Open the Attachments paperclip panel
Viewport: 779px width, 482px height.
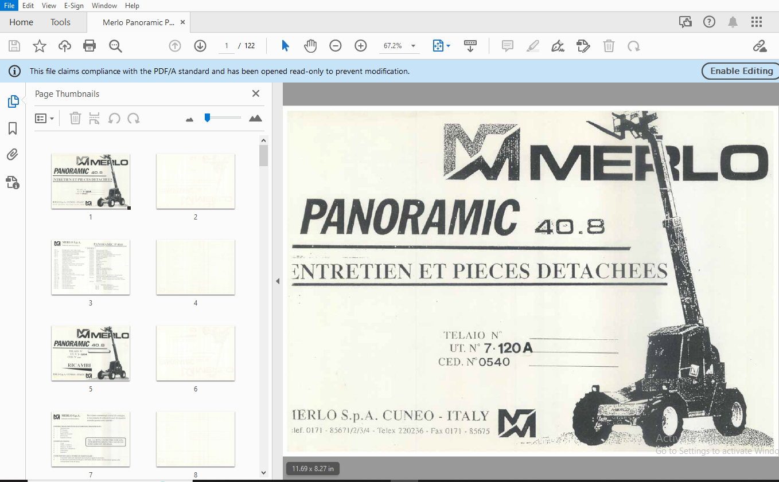click(13, 155)
